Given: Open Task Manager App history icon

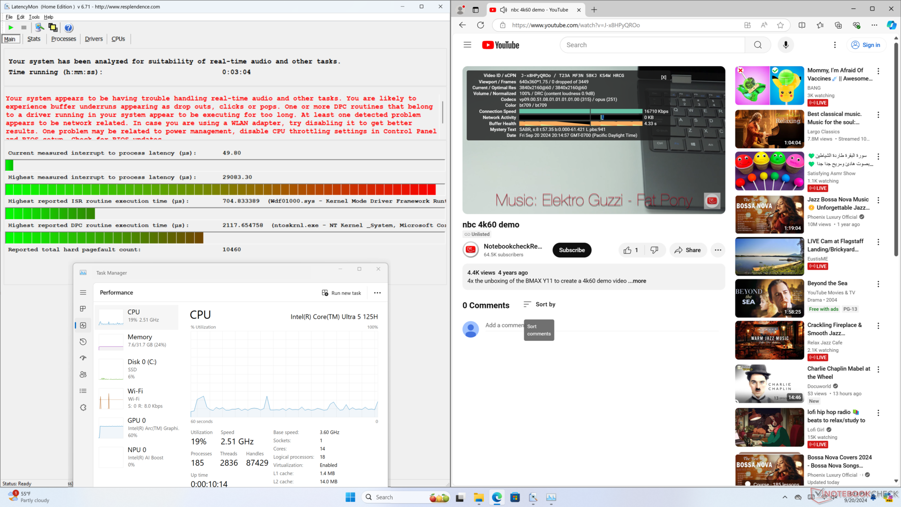Looking at the screenshot, I should pyautogui.click(x=83, y=342).
